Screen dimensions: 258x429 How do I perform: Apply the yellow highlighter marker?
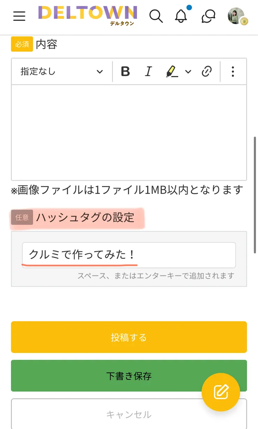click(x=172, y=72)
